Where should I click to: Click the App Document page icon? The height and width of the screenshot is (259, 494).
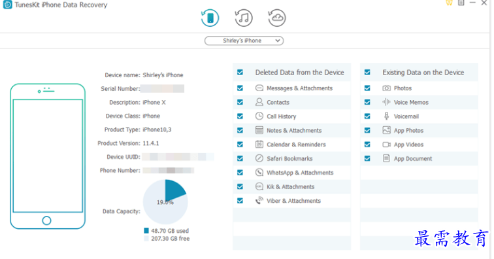pos(387,158)
